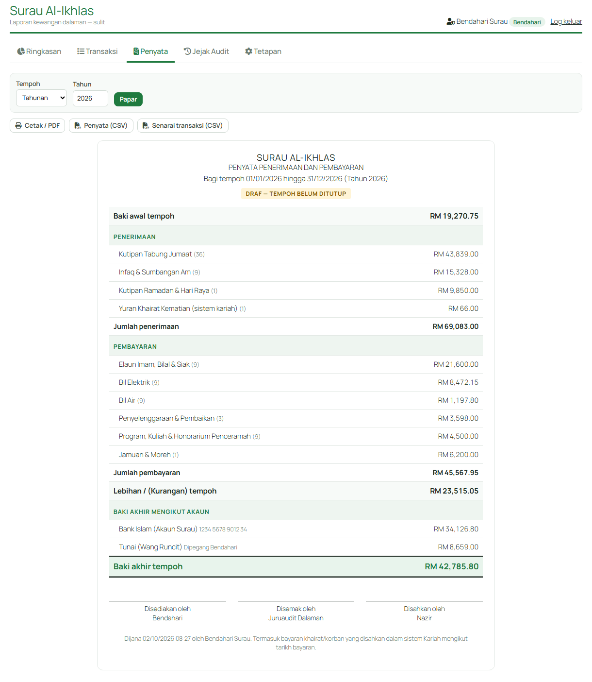
Task: Export with the Penyata (CSV) button
Action: click(101, 125)
